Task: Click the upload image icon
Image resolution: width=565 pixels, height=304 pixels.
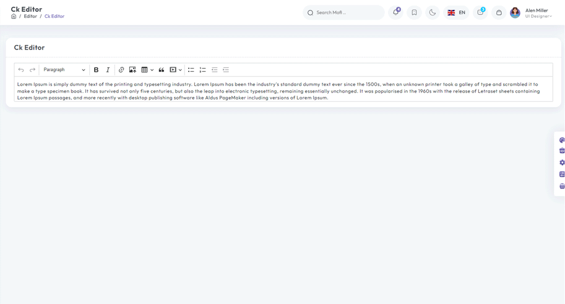Action: pos(132,70)
